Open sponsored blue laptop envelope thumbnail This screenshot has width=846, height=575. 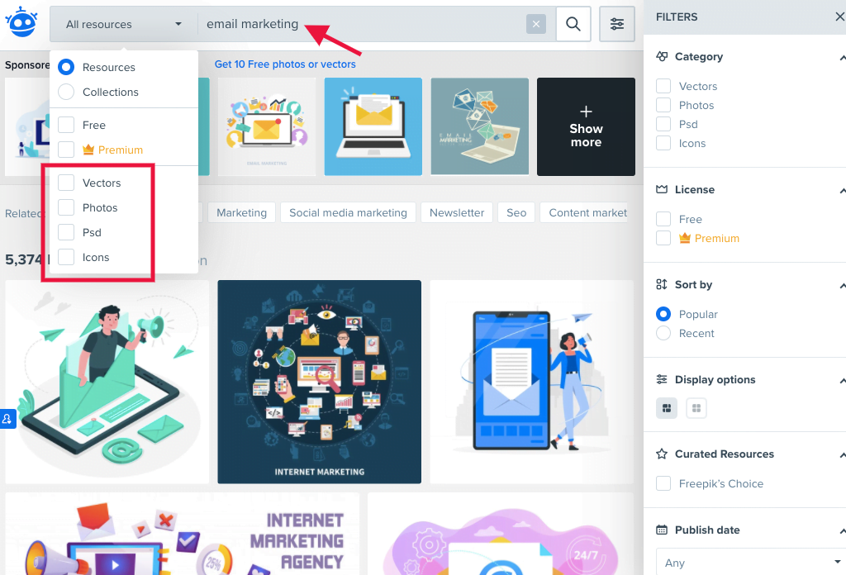(x=373, y=126)
